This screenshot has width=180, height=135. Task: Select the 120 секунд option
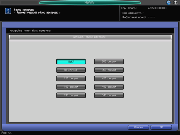(71, 78)
